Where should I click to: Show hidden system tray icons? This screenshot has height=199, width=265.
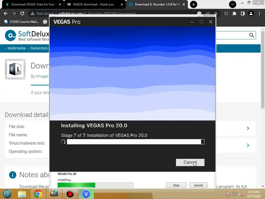tap(222, 194)
